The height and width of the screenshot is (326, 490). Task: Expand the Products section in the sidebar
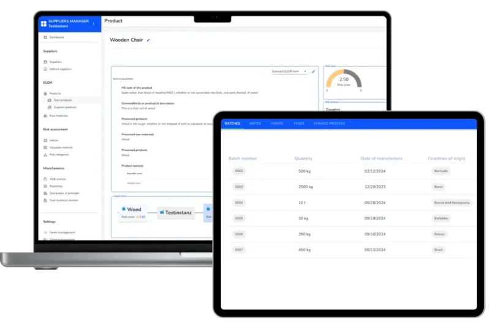coord(55,93)
